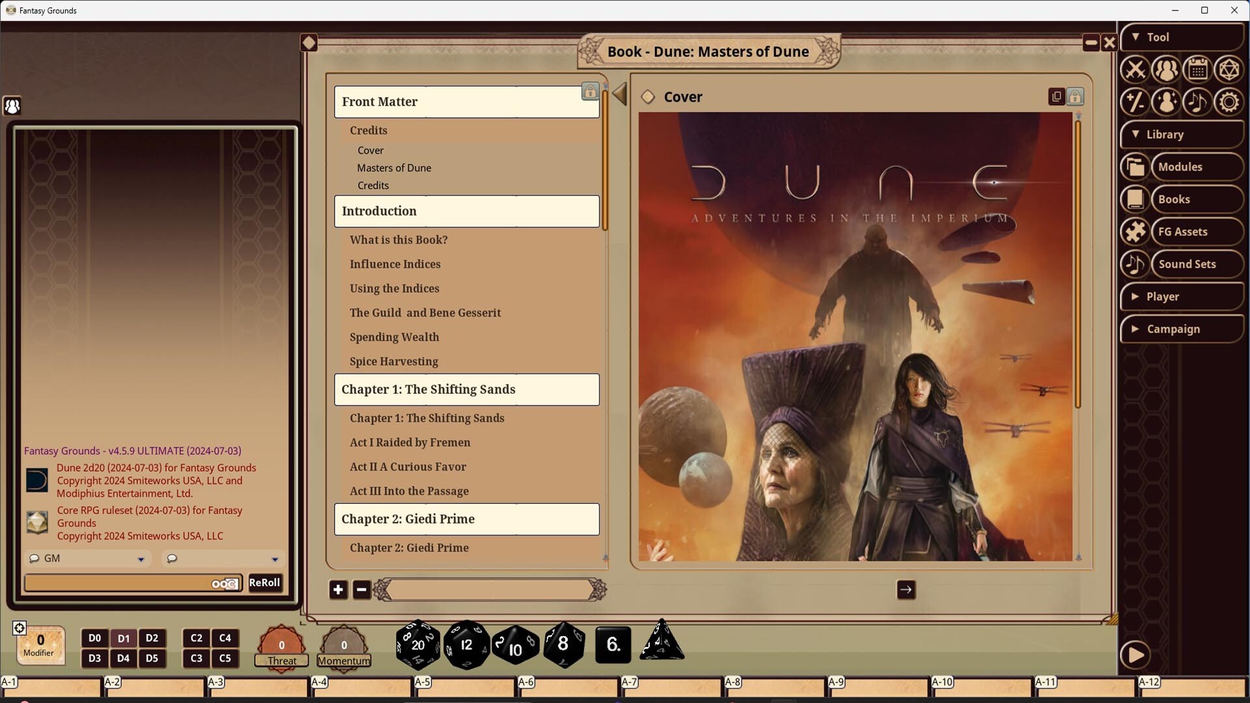
Task: Open the Options gear icon
Action: pos(1230,102)
